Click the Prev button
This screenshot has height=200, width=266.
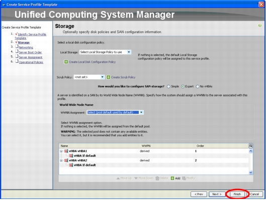click(199, 194)
